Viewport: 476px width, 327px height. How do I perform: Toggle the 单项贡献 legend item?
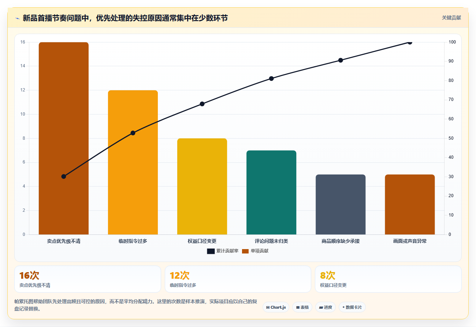point(255,251)
